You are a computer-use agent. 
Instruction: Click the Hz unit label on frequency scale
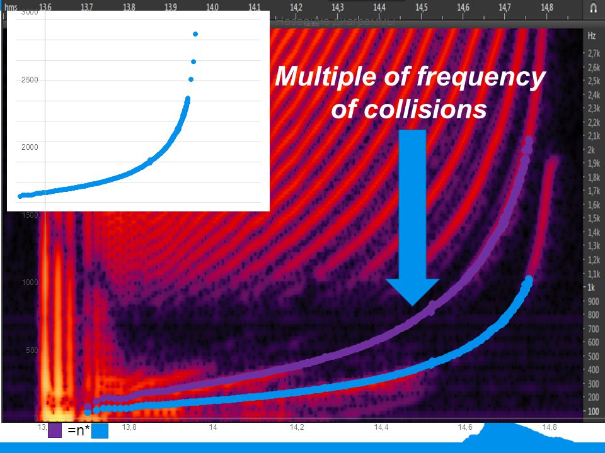[x=592, y=36]
